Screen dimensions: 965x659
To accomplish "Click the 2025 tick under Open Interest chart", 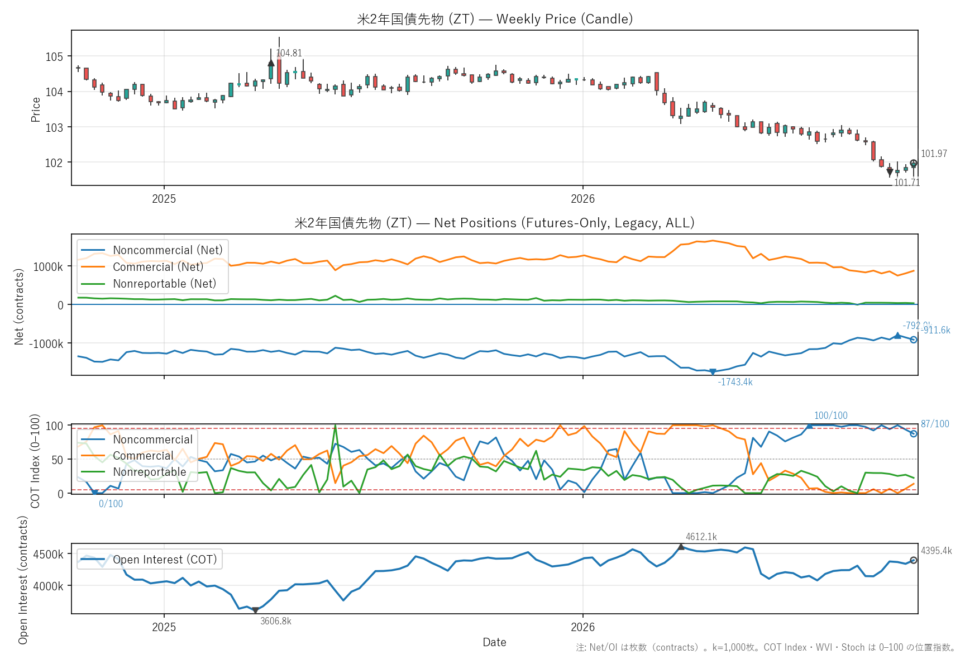I will [x=164, y=627].
